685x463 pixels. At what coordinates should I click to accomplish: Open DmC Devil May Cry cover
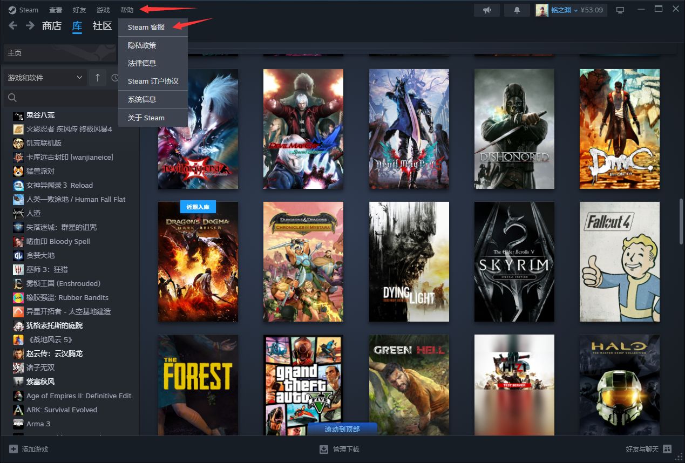click(620, 129)
